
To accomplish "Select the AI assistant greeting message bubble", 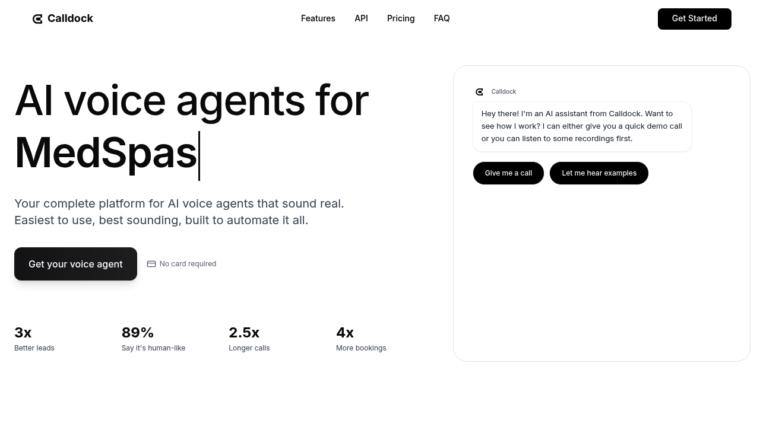I will [x=582, y=126].
